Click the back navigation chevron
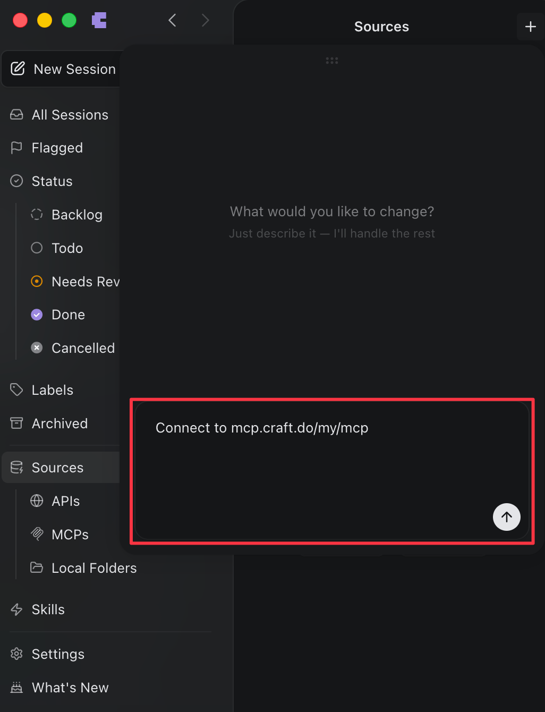This screenshot has width=545, height=712. coord(172,20)
